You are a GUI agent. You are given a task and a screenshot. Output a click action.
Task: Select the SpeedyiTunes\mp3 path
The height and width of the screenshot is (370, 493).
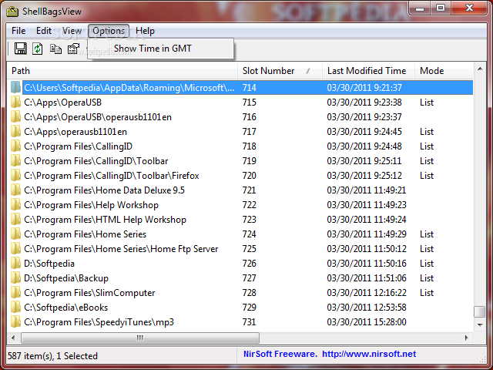click(x=99, y=322)
